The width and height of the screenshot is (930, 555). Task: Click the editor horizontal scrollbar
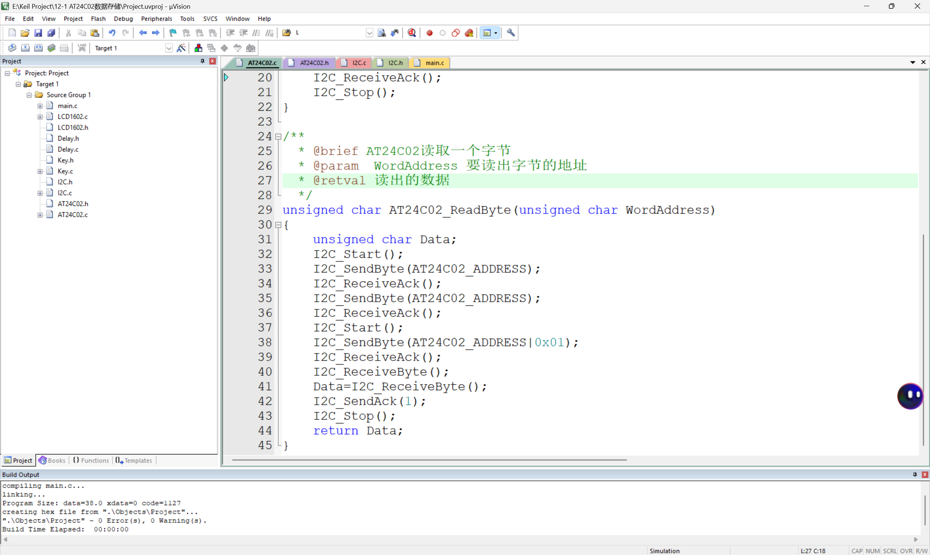pyautogui.click(x=429, y=460)
